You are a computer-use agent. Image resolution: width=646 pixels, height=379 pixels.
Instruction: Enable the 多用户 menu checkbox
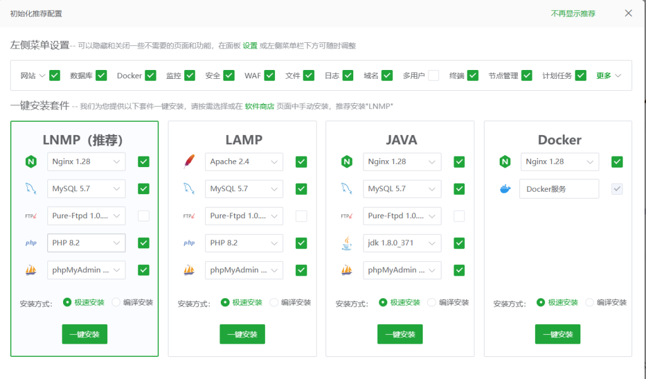[x=433, y=76]
